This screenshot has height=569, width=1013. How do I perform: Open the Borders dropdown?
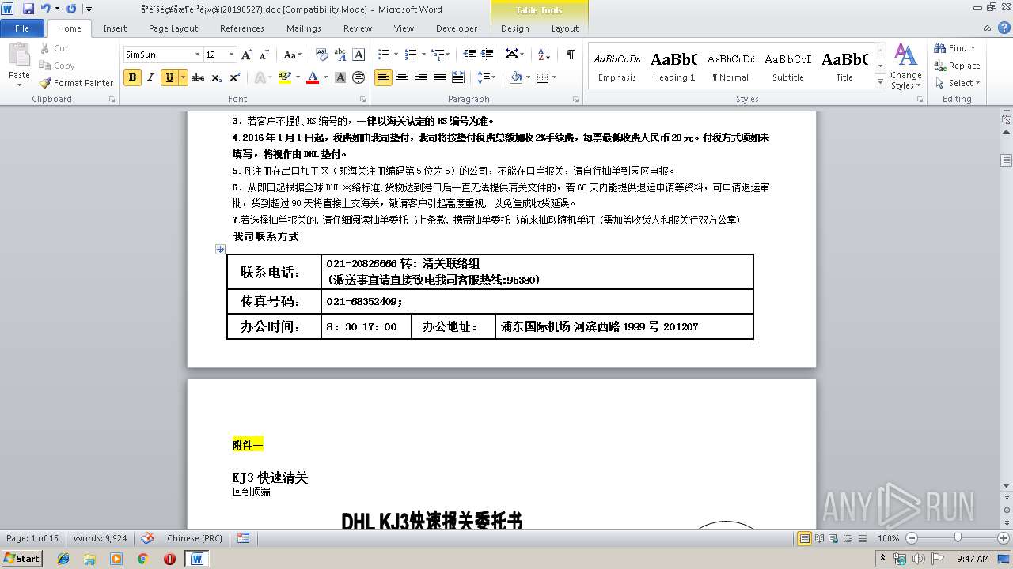(x=554, y=77)
